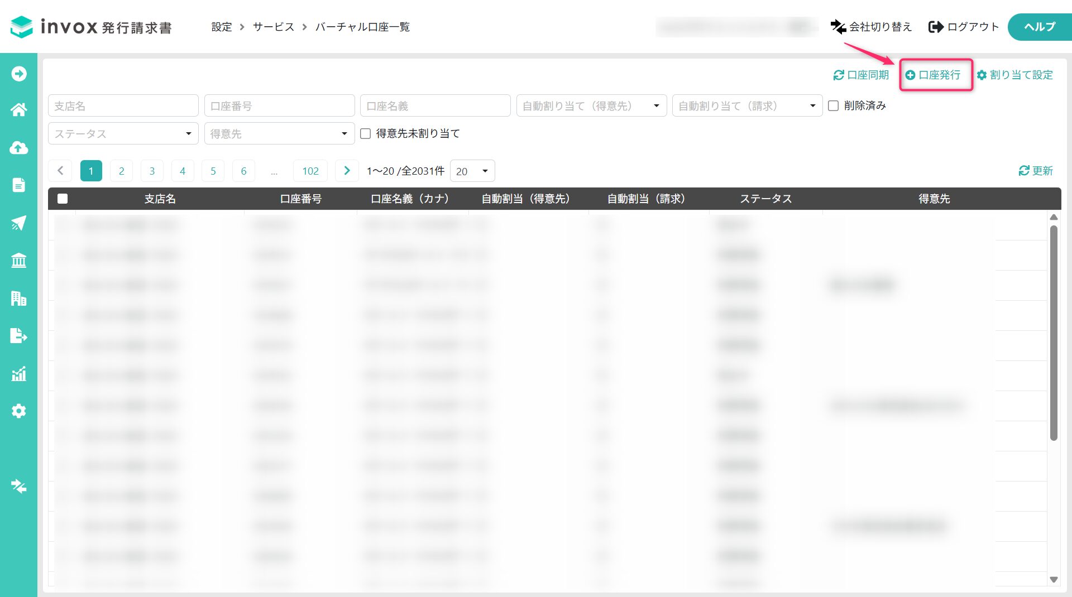This screenshot has width=1072, height=597.
Task: Click the home icon in the sidebar
Action: 18,110
